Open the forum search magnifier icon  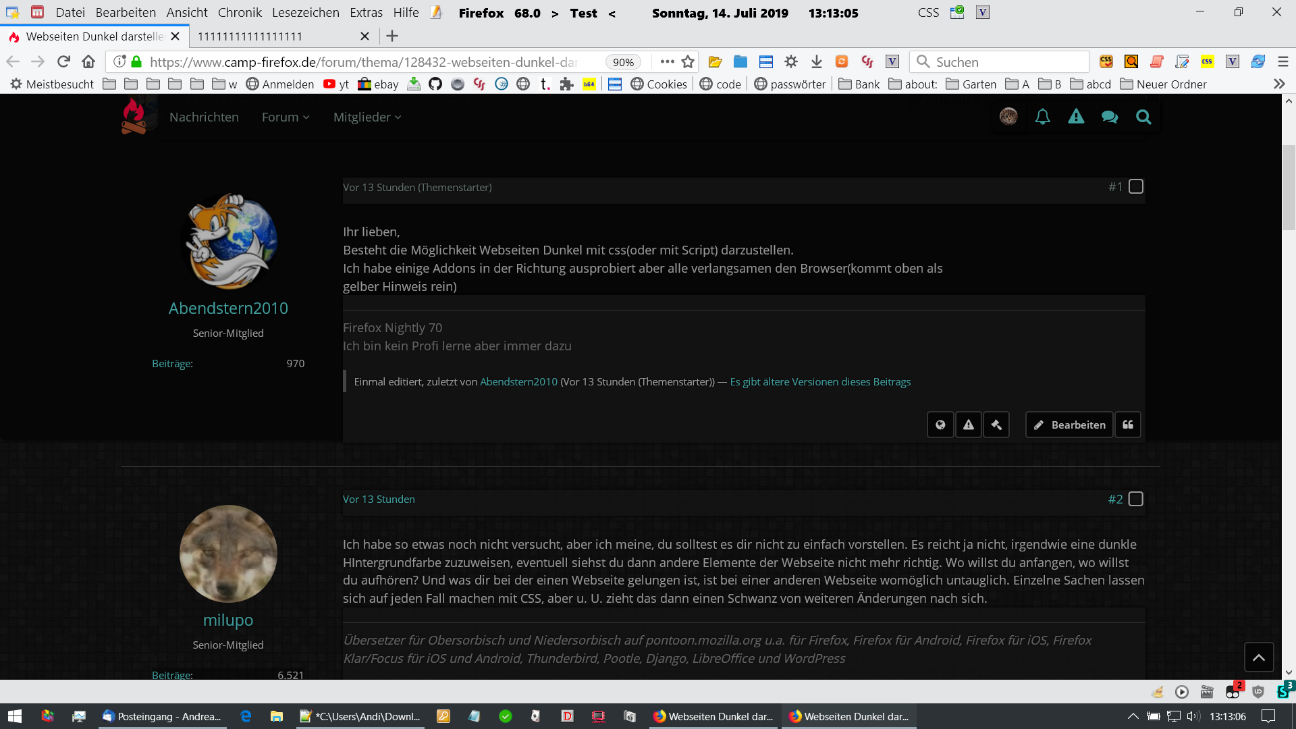1143,117
